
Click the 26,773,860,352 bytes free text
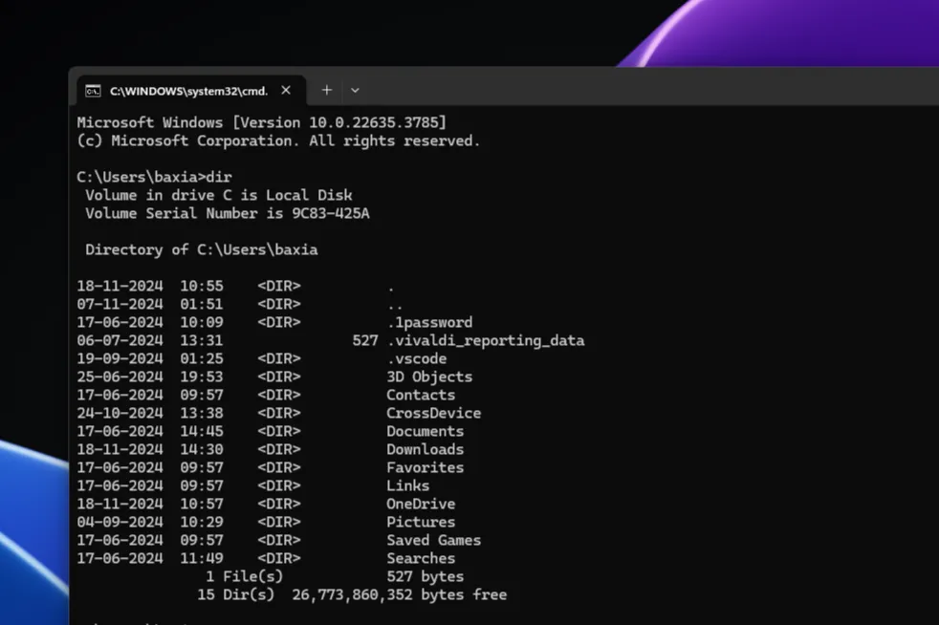click(400, 595)
